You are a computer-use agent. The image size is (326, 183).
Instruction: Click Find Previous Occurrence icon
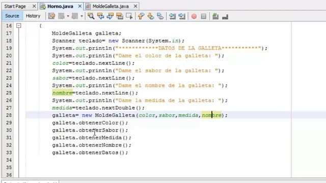pos(101,16)
